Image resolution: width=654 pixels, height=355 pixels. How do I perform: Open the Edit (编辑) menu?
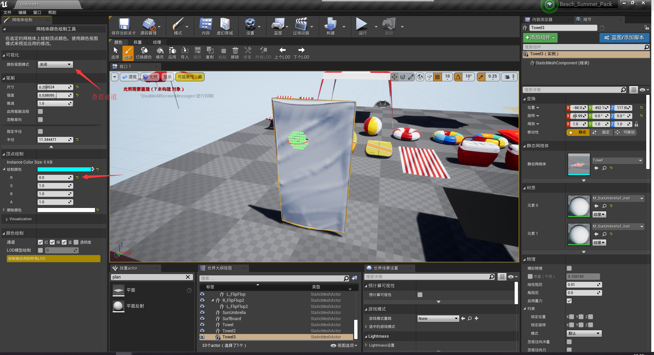point(22,13)
